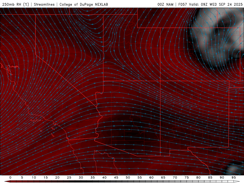
Task: Click the '90' value on the color scale
Action: (222, 178)
